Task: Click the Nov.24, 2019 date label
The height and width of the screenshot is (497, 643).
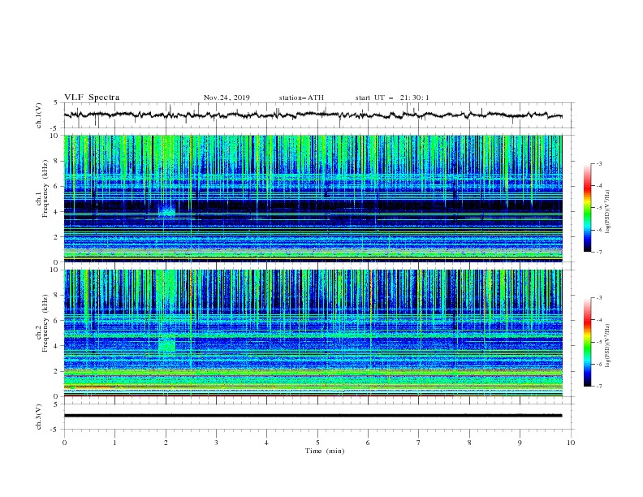Action: click(x=227, y=97)
